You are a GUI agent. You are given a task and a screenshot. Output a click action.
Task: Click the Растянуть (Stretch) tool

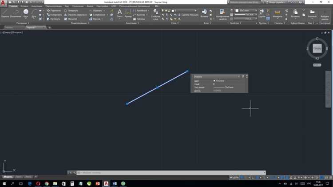(54, 19)
